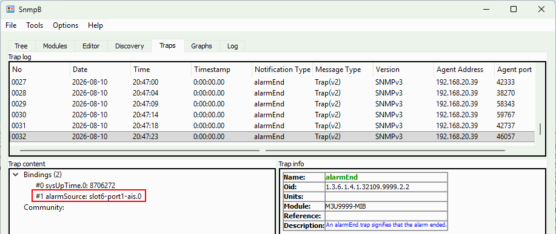Screen dimensions: 556x234
Task: Sort by the No column header
Action: point(40,70)
